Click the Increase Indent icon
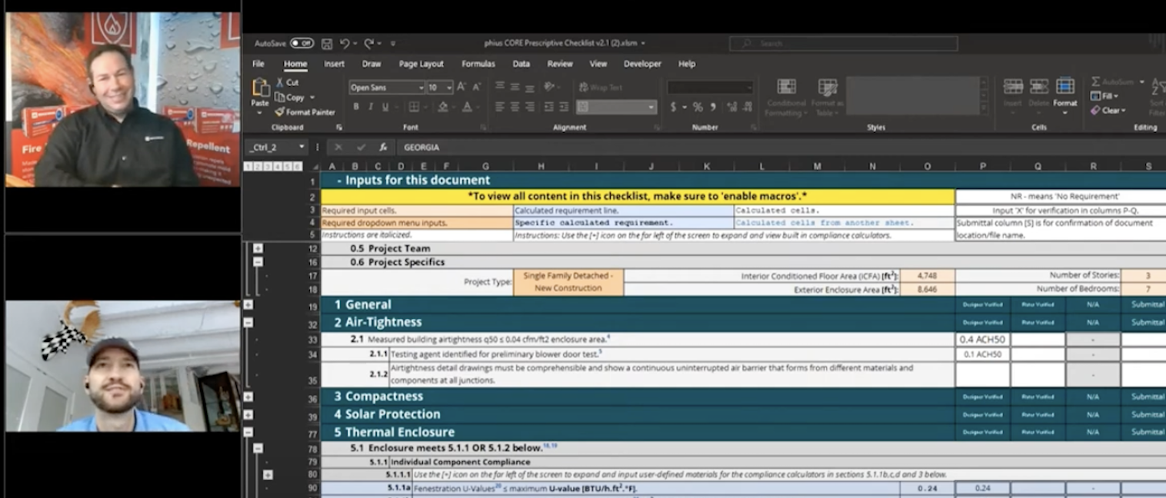 point(564,107)
